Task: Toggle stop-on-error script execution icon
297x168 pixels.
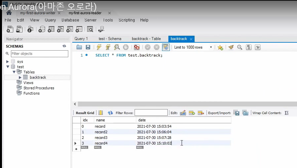Action: coord(137,47)
